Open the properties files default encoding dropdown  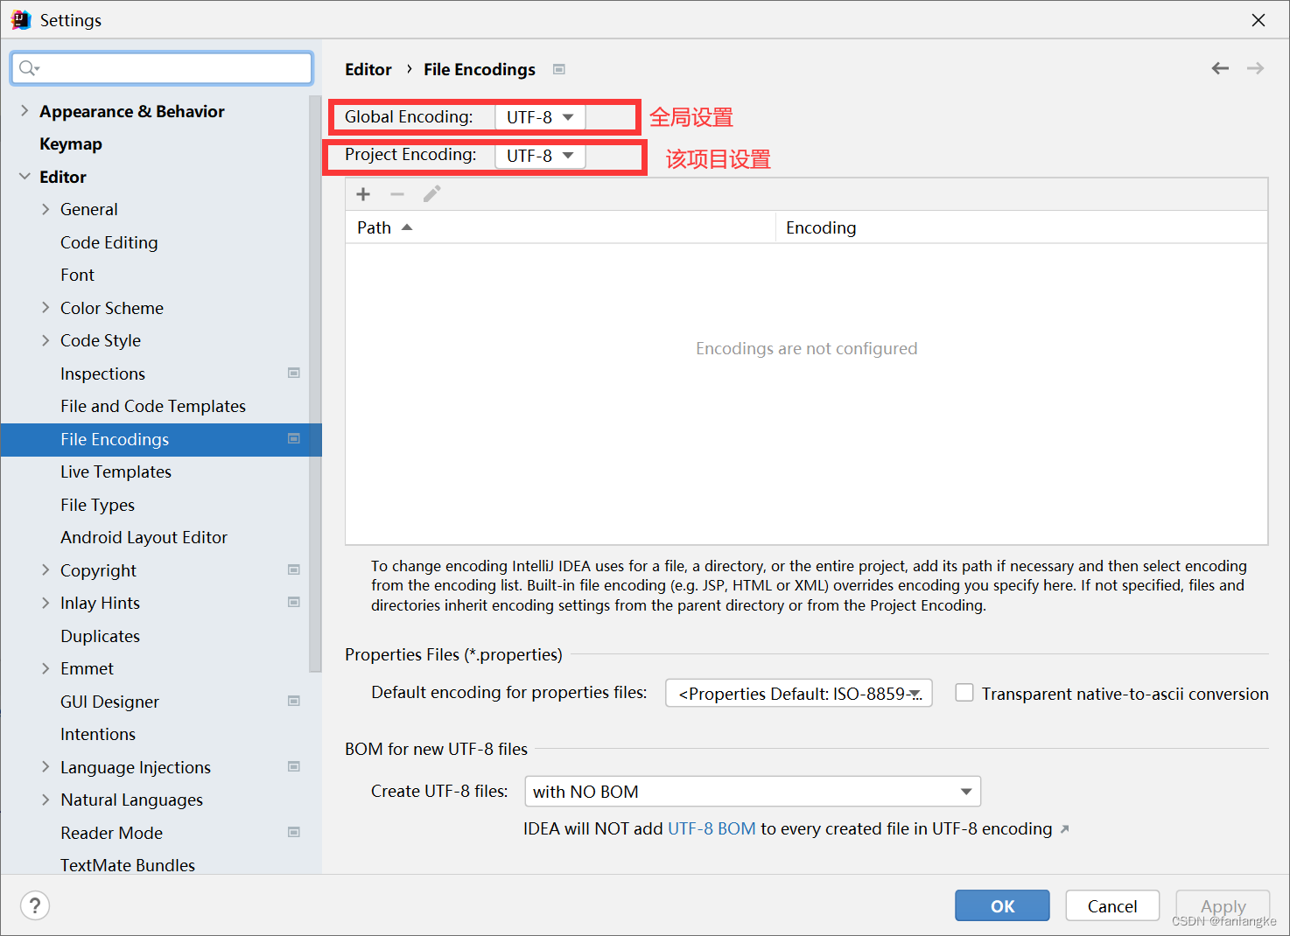pyautogui.click(x=798, y=694)
